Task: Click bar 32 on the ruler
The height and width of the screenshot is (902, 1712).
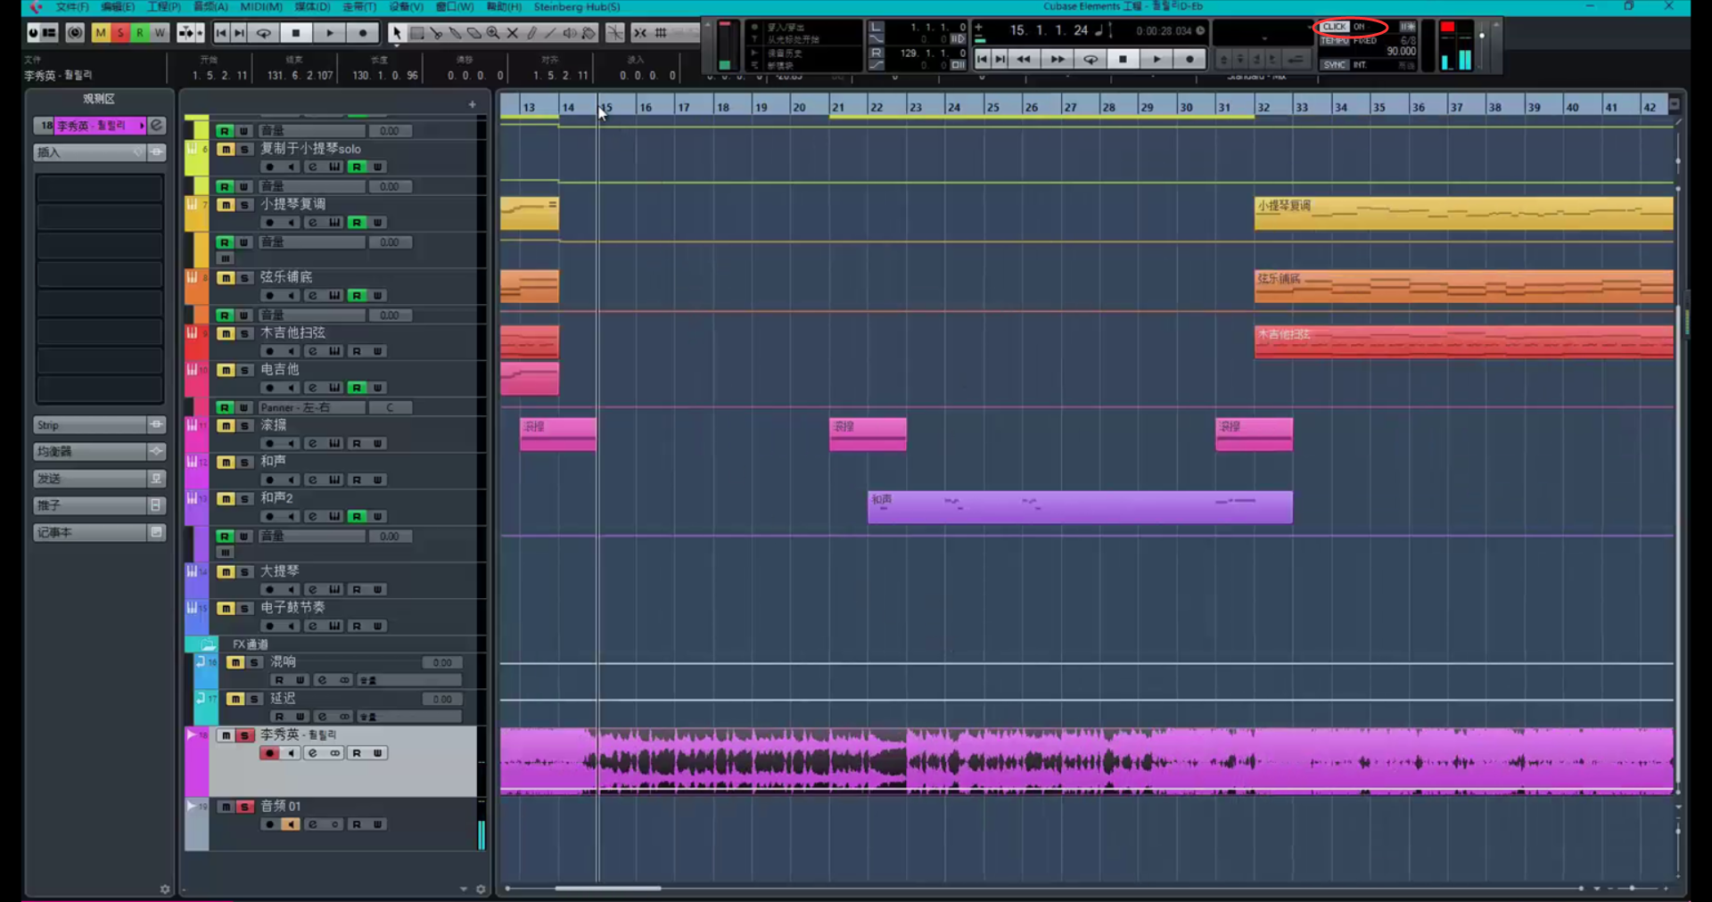Action: [1263, 107]
